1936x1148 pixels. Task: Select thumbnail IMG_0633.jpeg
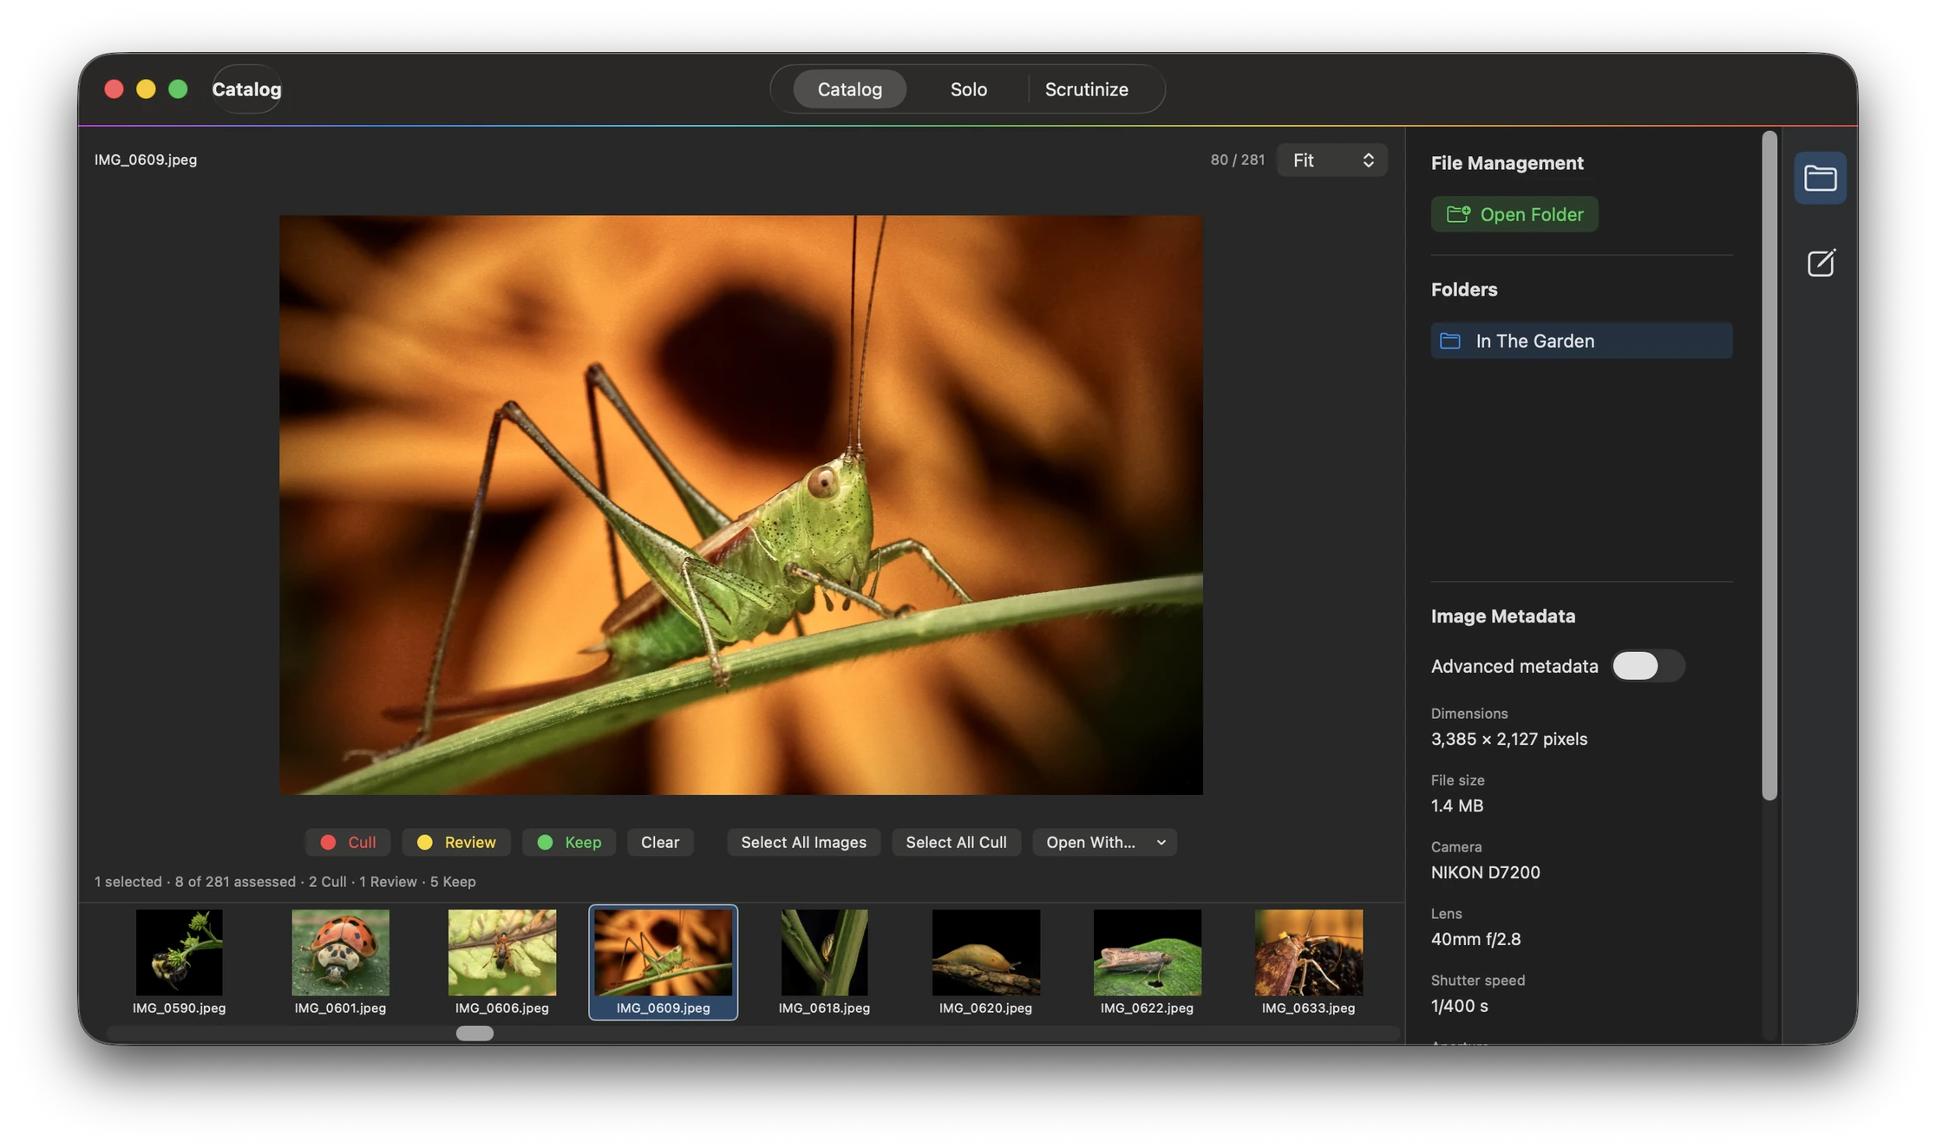coord(1308,962)
